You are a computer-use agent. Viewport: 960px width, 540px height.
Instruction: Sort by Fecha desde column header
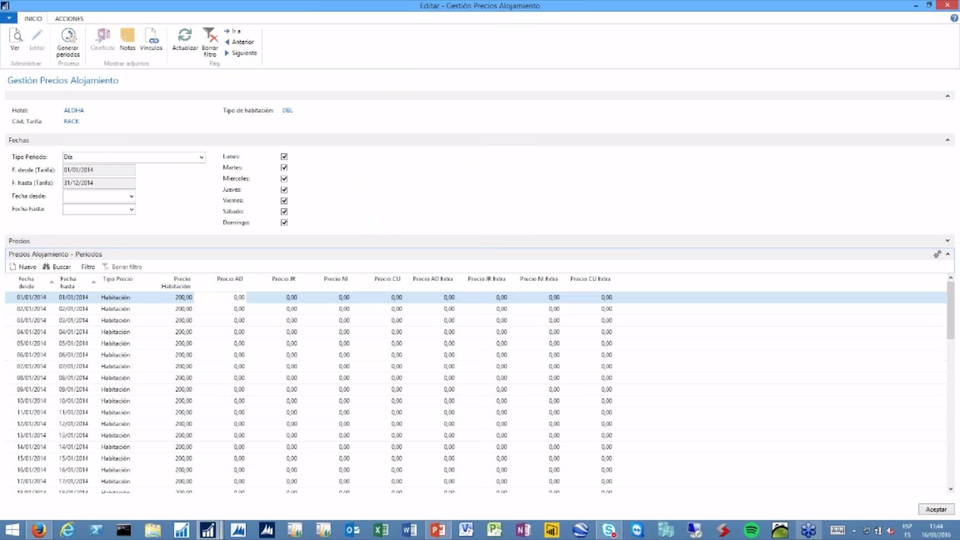26,282
